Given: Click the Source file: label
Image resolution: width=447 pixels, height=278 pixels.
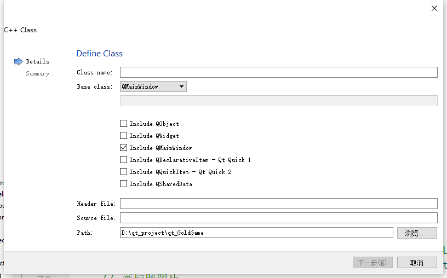Looking at the screenshot, I should (96, 218).
